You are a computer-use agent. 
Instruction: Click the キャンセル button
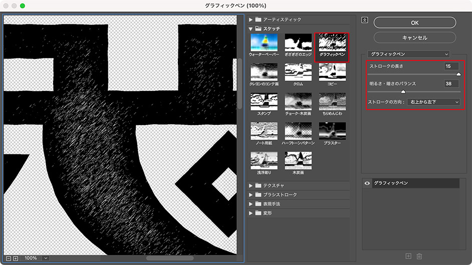414,38
